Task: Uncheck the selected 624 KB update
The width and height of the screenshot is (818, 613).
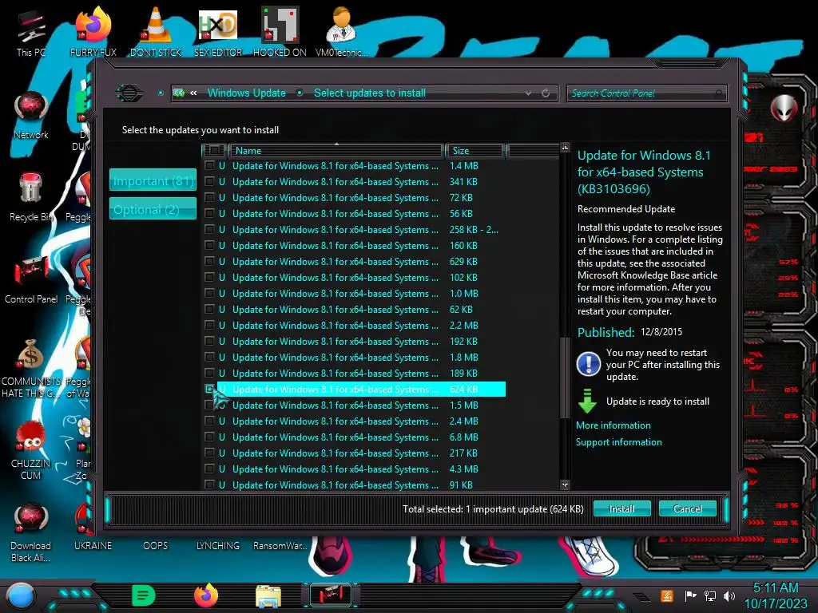Action: pyautogui.click(x=209, y=390)
